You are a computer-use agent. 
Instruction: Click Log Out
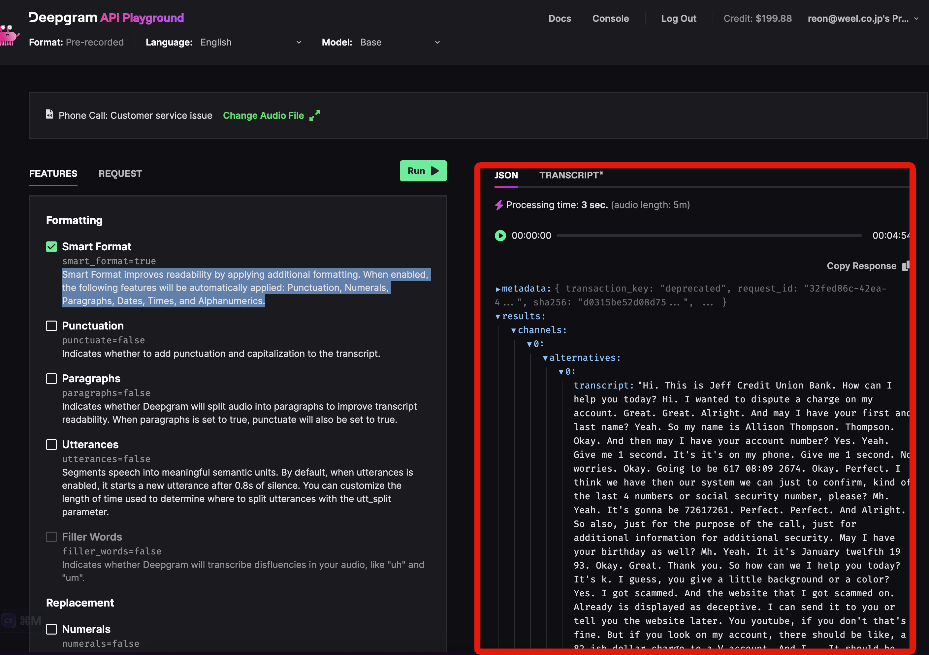pos(679,18)
